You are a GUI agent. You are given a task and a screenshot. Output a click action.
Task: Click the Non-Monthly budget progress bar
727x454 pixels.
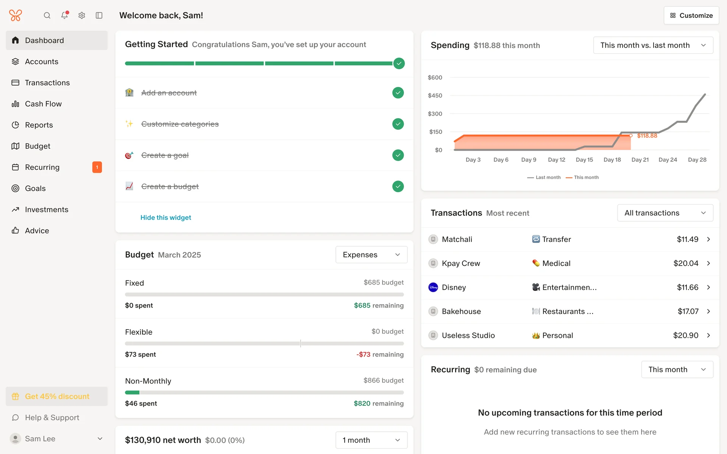coord(264,392)
